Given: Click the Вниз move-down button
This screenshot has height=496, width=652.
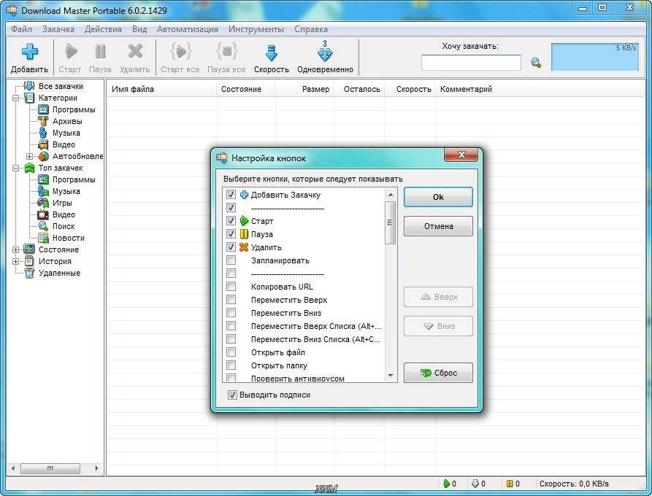Looking at the screenshot, I should [438, 326].
